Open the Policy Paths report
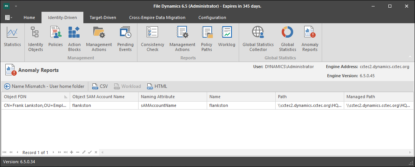The height and width of the screenshot is (167, 415). (207, 38)
